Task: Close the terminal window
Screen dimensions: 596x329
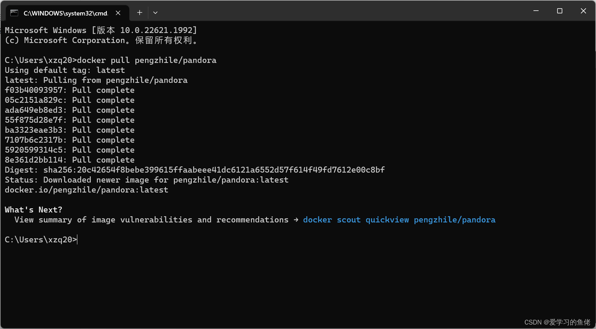Action: 583,11
